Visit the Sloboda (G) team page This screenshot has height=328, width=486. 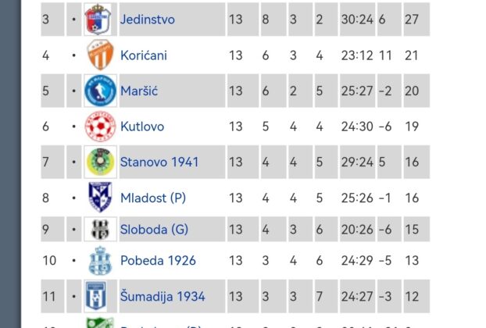(x=154, y=230)
